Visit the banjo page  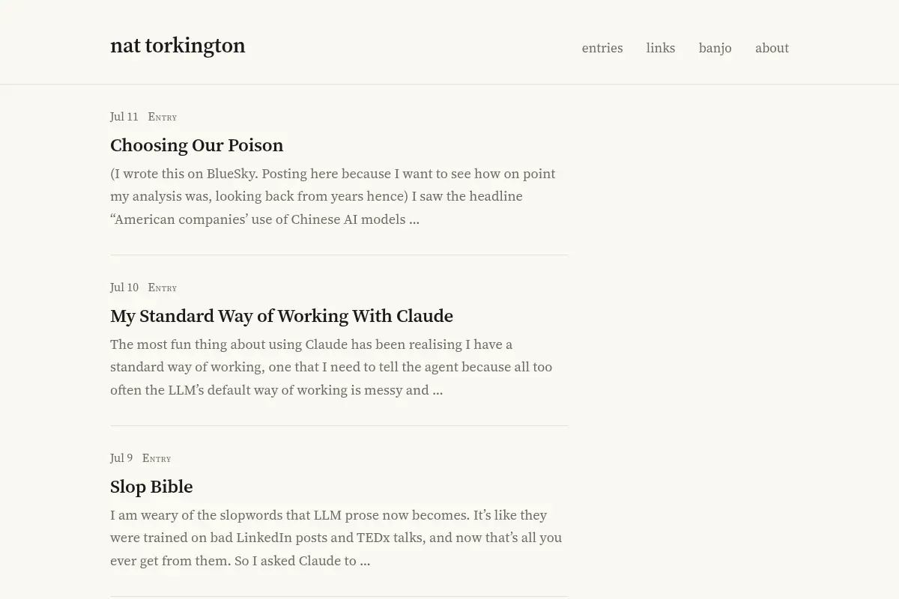click(x=715, y=48)
